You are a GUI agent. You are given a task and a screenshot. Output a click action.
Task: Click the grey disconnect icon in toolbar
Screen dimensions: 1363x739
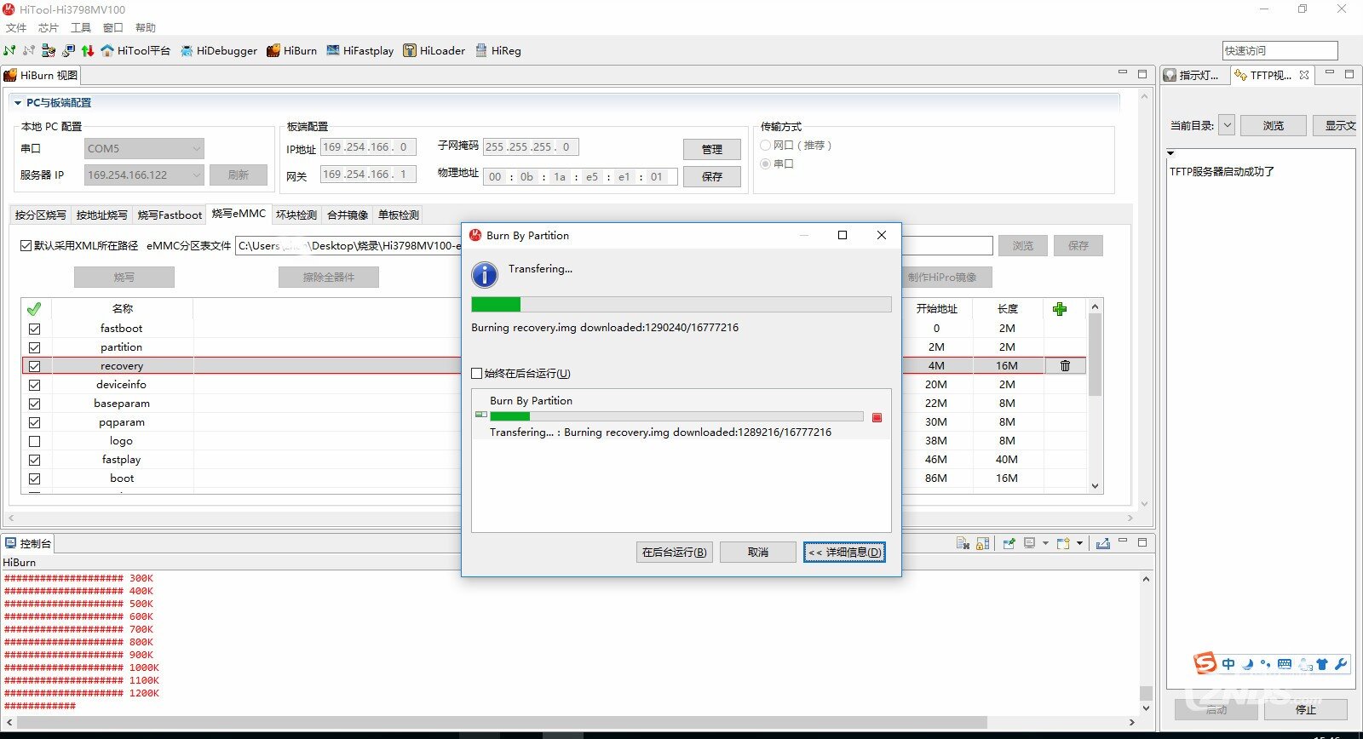coord(29,50)
